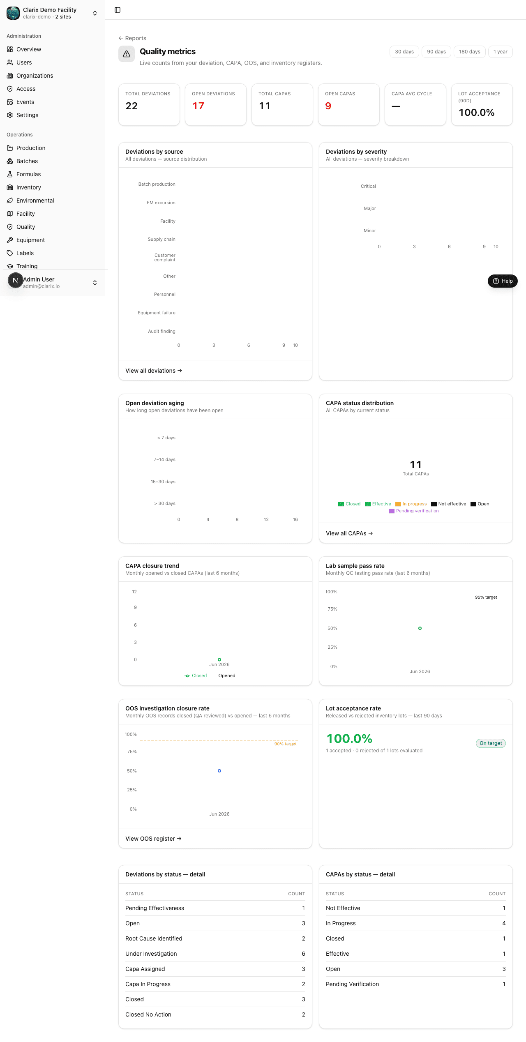Screen dimensions: 526x1042
Task: Click the Root Cause Identified row
Action: tap(215, 938)
